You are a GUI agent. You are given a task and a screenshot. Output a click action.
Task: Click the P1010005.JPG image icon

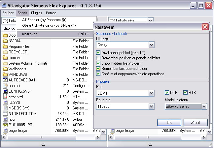click(5, 125)
